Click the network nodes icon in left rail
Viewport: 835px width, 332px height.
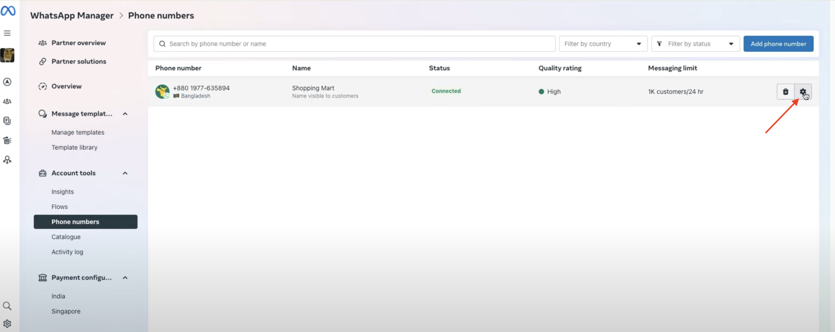pyautogui.click(x=7, y=160)
